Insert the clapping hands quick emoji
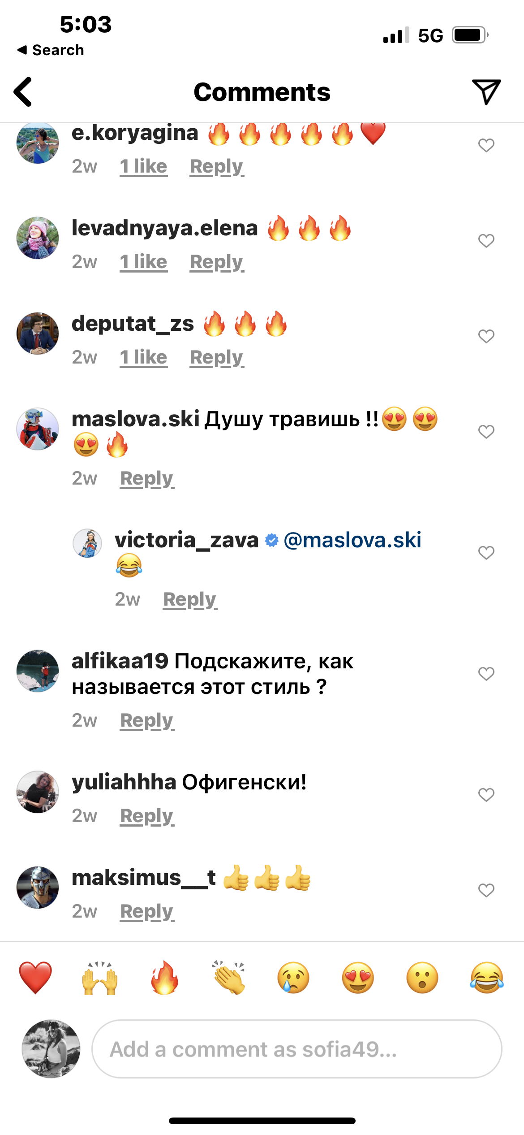524x1135 pixels. pyautogui.click(x=229, y=978)
